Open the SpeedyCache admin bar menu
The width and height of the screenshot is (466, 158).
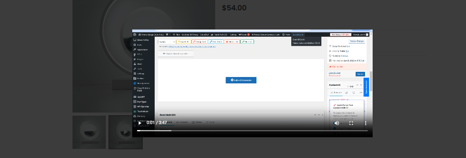point(298,35)
